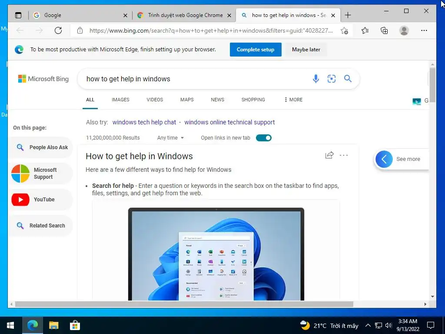Viewport: 445px width, 334px height.
Task: Open the tab actions menu icon
Action: tap(18, 15)
